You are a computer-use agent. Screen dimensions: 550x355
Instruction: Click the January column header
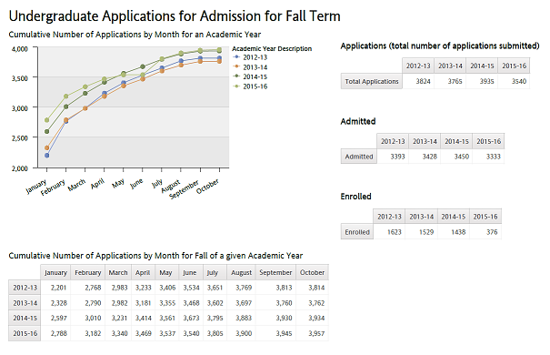pyautogui.click(x=55, y=272)
